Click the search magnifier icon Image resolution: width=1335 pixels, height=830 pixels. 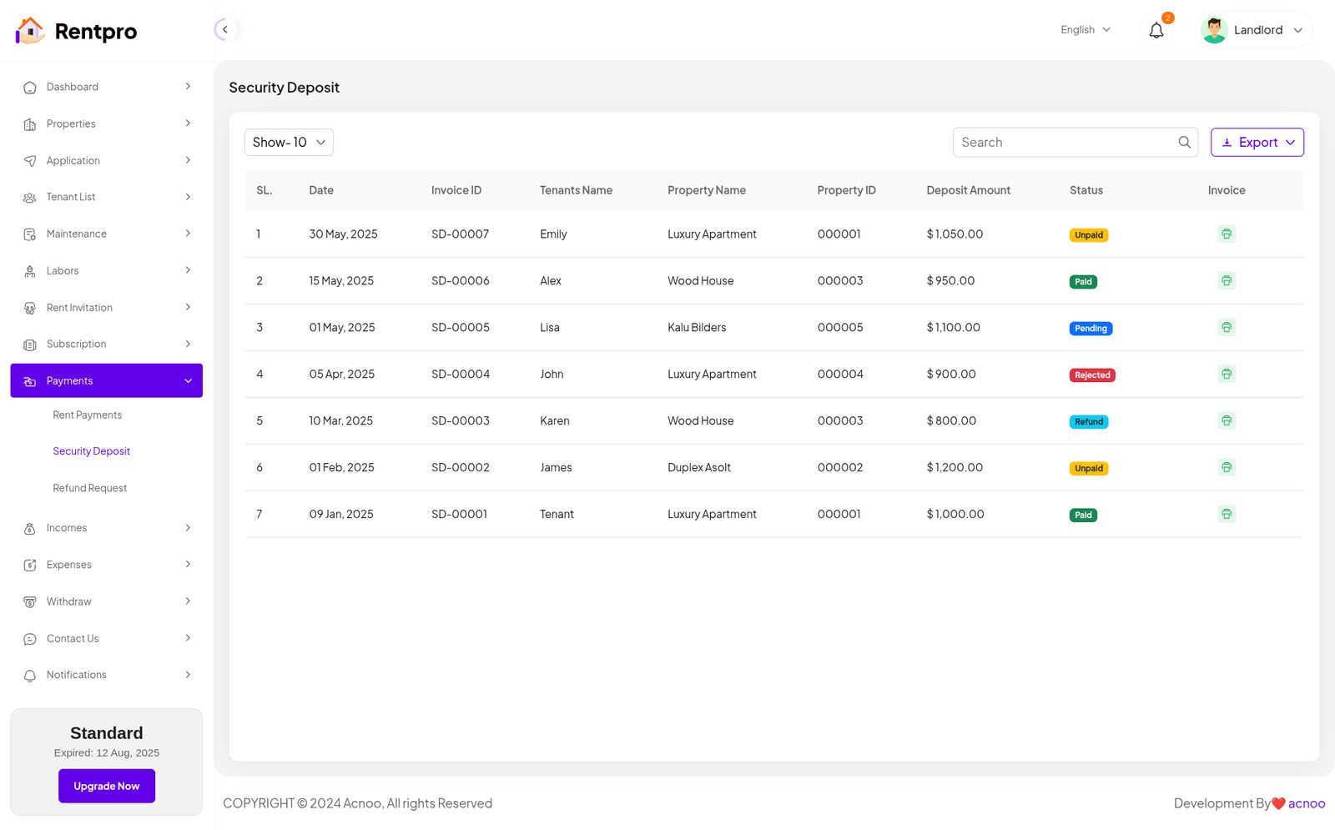[1184, 143]
